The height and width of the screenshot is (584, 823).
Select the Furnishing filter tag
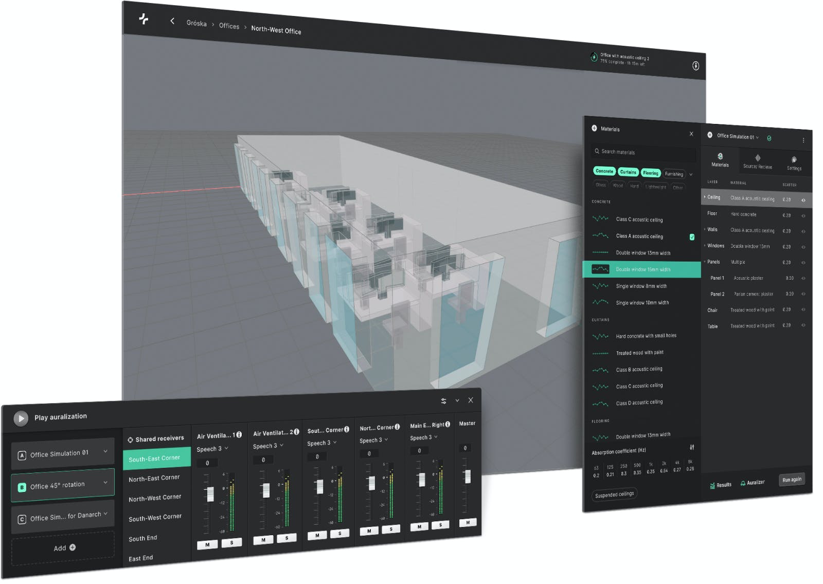click(674, 174)
